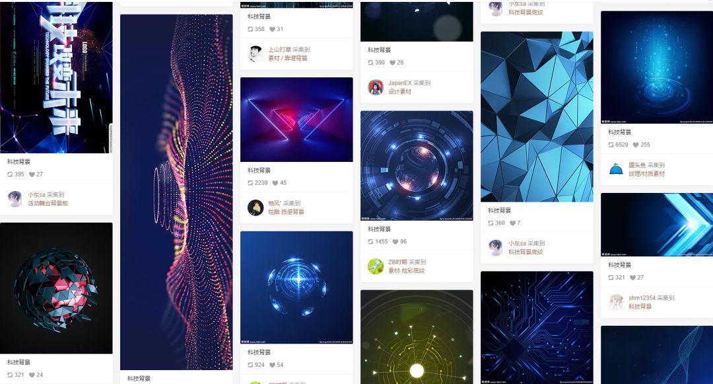
Task: Open the blue circuit board thumbnail
Action: [537, 328]
